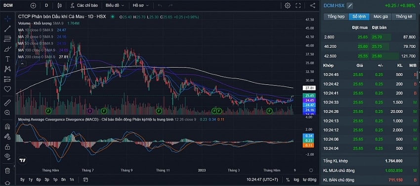Toggle magnet mode for drawings
This screenshot has height=186, width=420.
point(7,127)
